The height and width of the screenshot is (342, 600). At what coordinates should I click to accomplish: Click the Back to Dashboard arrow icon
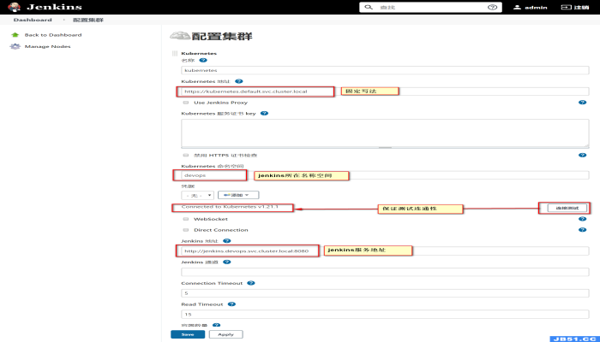coord(15,35)
